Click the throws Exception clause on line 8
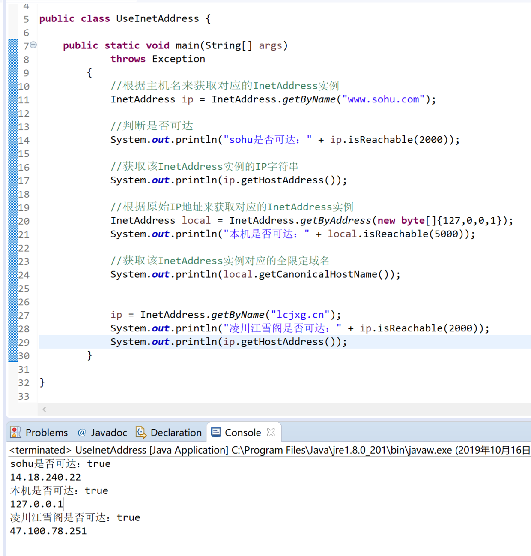 (158, 59)
